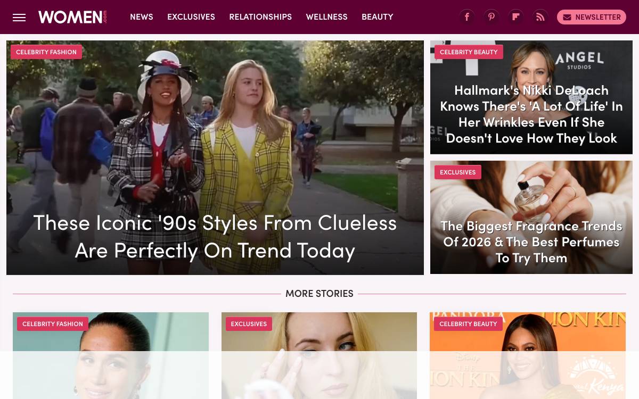Image resolution: width=639 pixels, height=399 pixels.
Task: Open the Facebook social link
Action: pyautogui.click(x=467, y=17)
